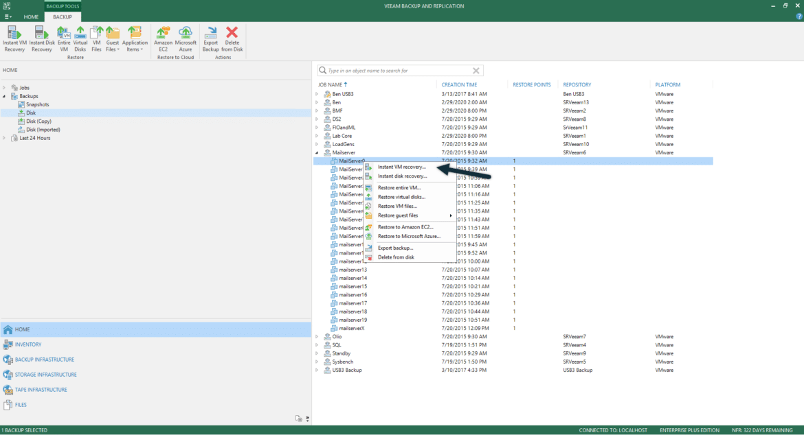Image resolution: width=804 pixels, height=435 pixels.
Task: Sort by REPOSITORY column header
Action: [577, 85]
